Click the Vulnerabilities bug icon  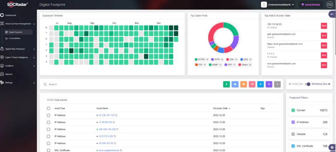click(7, 38)
